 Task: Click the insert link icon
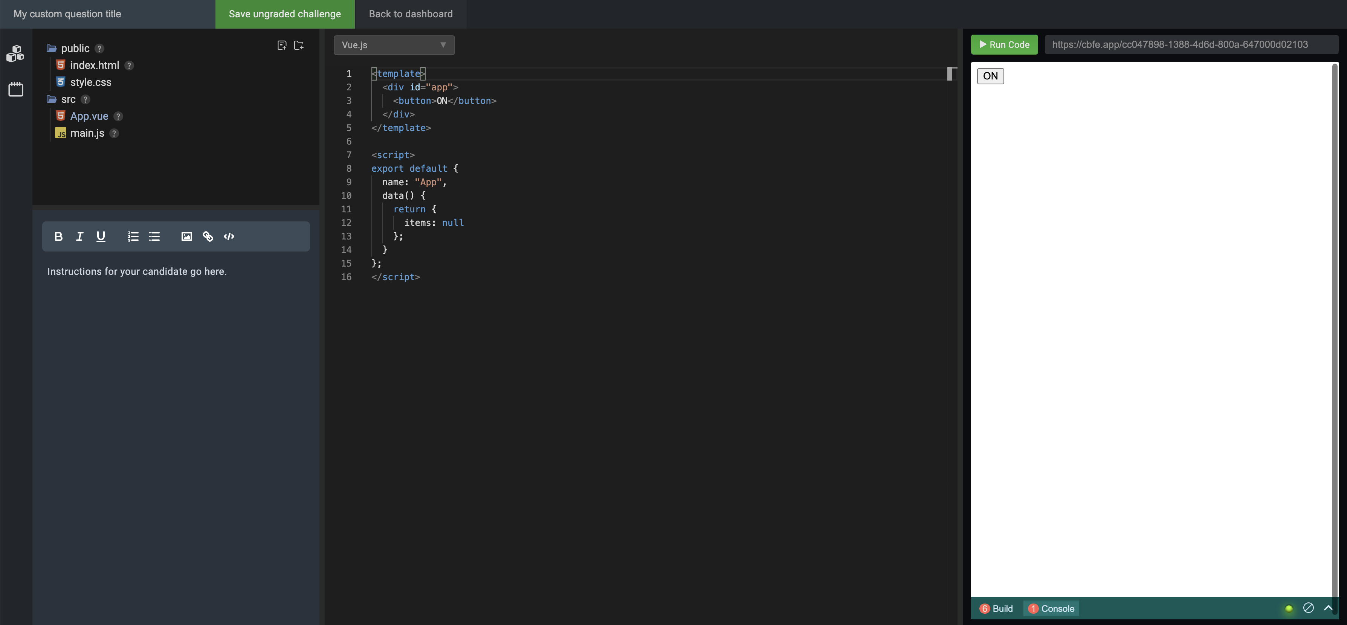click(x=208, y=237)
